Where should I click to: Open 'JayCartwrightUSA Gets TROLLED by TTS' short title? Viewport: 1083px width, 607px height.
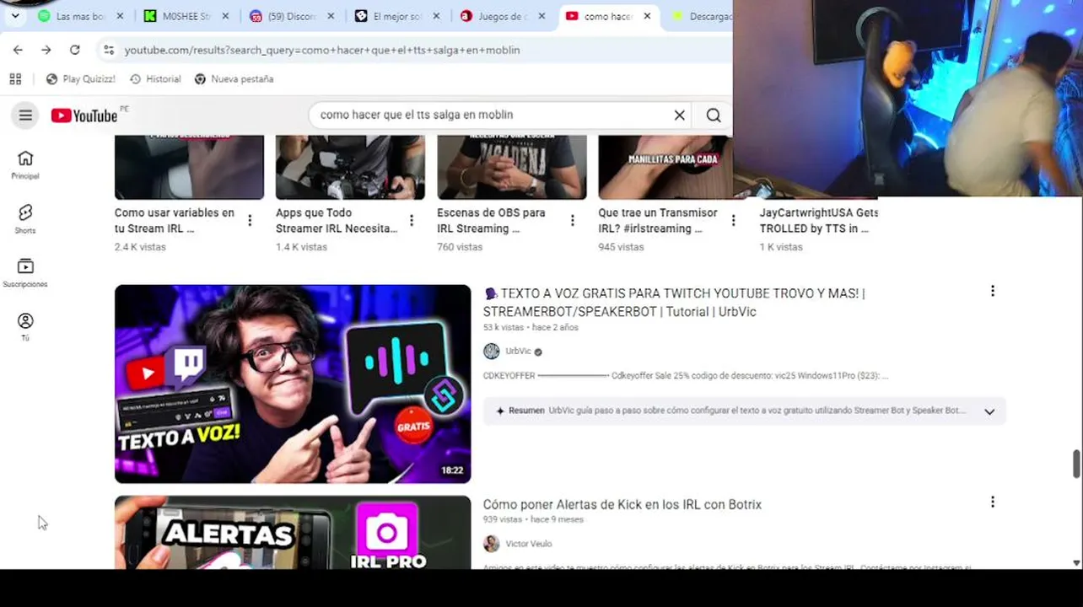pyautogui.click(x=819, y=221)
